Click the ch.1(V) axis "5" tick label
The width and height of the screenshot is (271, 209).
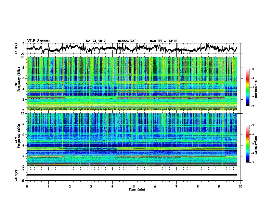(23, 43)
